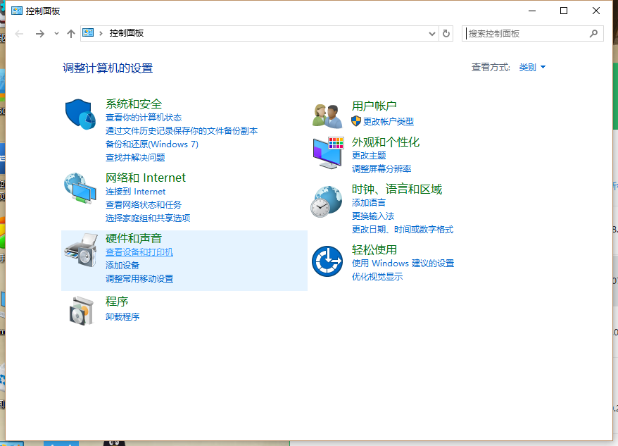Open 查看你的计算机状态

pos(144,118)
